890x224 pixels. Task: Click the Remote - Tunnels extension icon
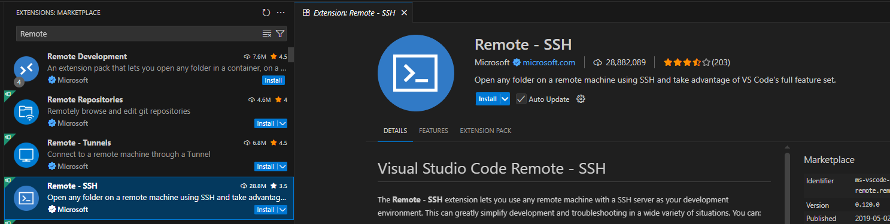coord(26,155)
